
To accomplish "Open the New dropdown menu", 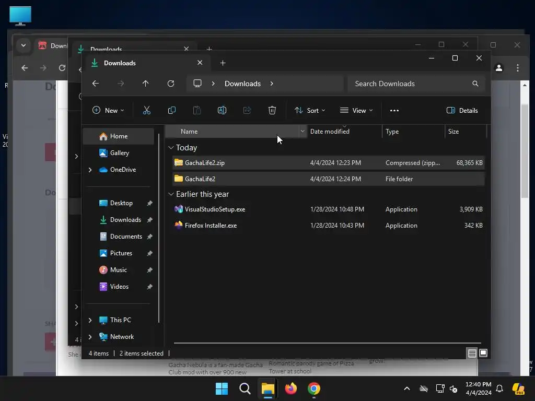I will point(108,111).
